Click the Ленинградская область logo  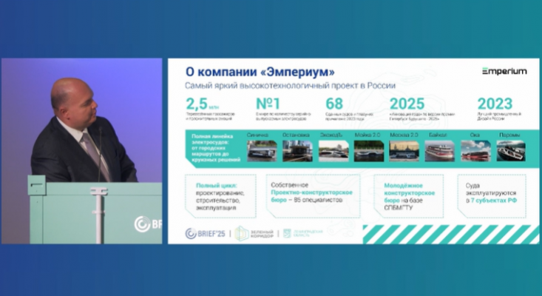point(303,233)
